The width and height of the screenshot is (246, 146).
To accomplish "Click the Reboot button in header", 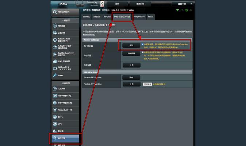I will [140, 4].
